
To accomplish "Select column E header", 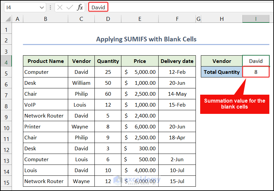I will tap(140, 19).
